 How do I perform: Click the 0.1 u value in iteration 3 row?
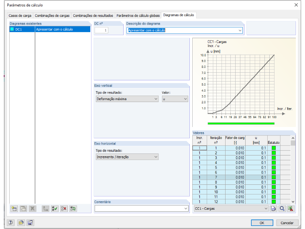click(x=256, y=158)
